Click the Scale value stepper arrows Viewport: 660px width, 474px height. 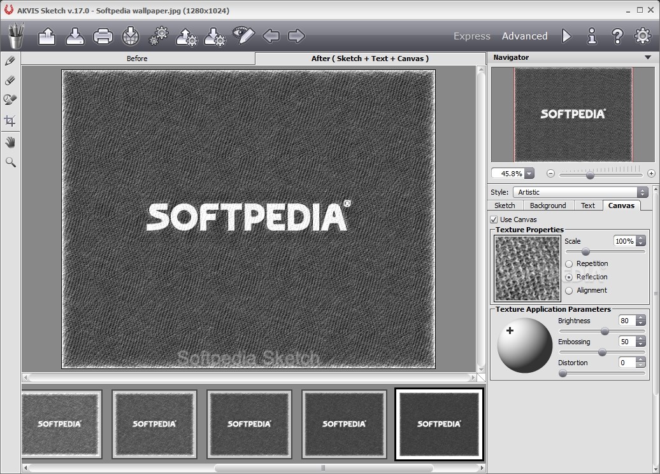tap(641, 240)
